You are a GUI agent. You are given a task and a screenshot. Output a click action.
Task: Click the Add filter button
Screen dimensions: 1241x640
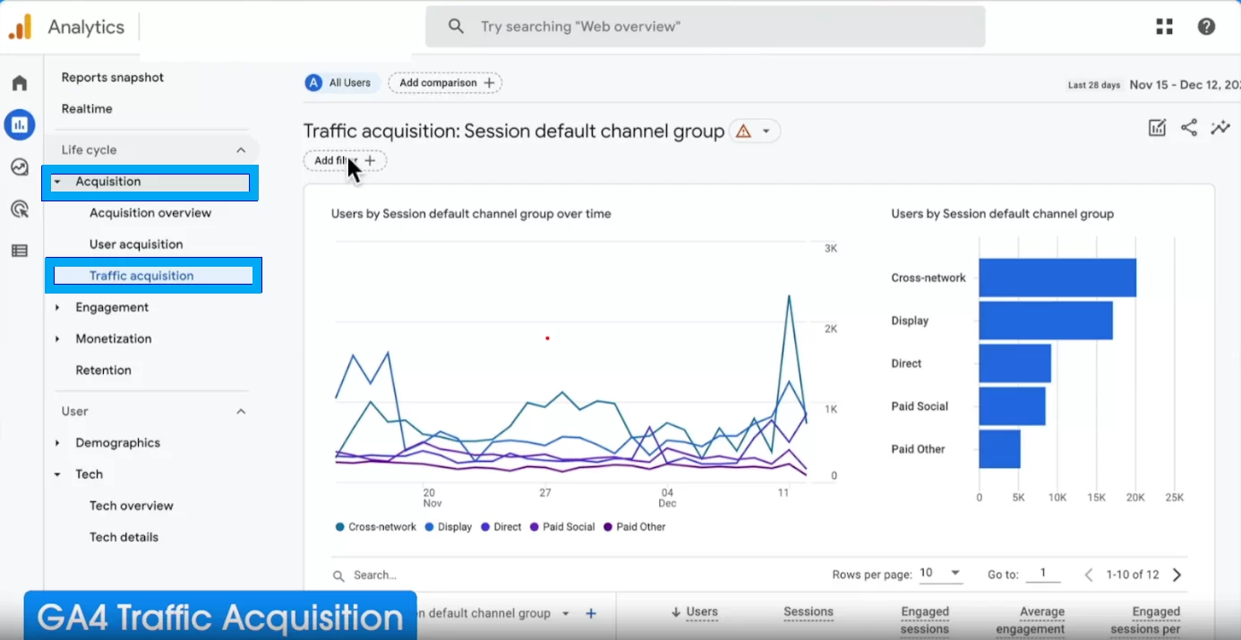coord(345,161)
